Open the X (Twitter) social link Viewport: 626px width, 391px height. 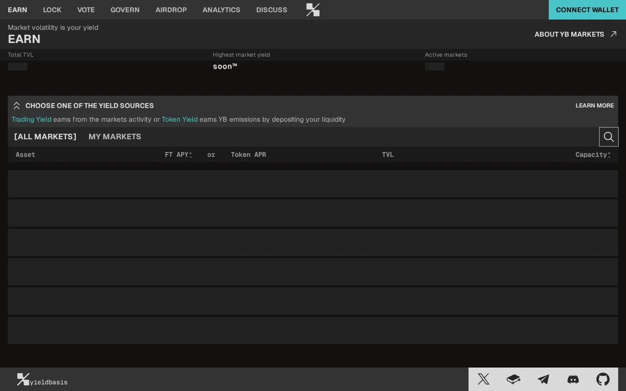[484, 379]
